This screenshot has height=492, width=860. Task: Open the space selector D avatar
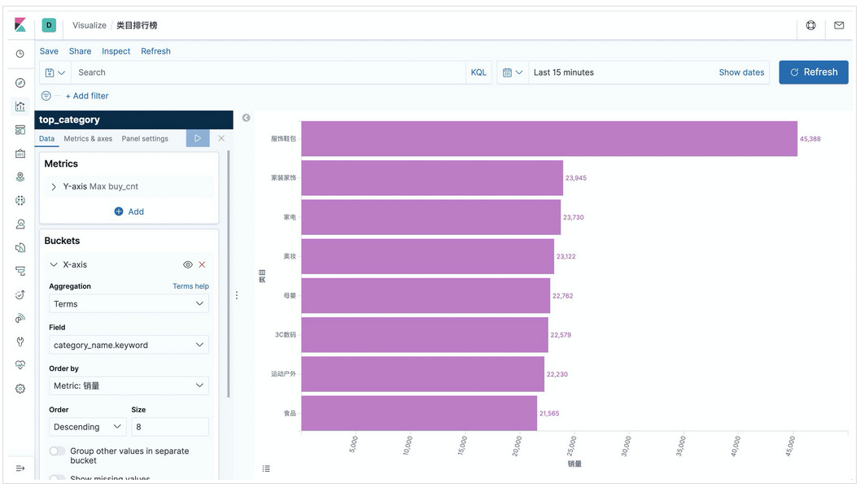coord(49,24)
